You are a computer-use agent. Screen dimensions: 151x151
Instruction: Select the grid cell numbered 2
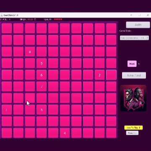point(99,75)
